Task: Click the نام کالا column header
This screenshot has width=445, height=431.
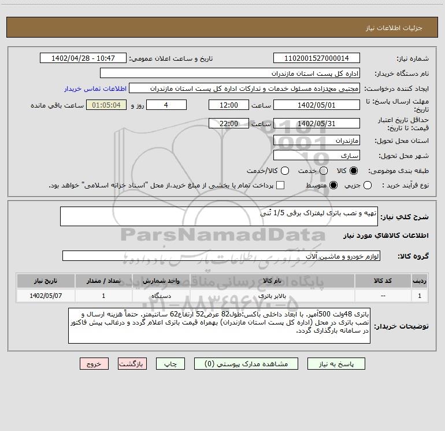Action: click(272, 281)
